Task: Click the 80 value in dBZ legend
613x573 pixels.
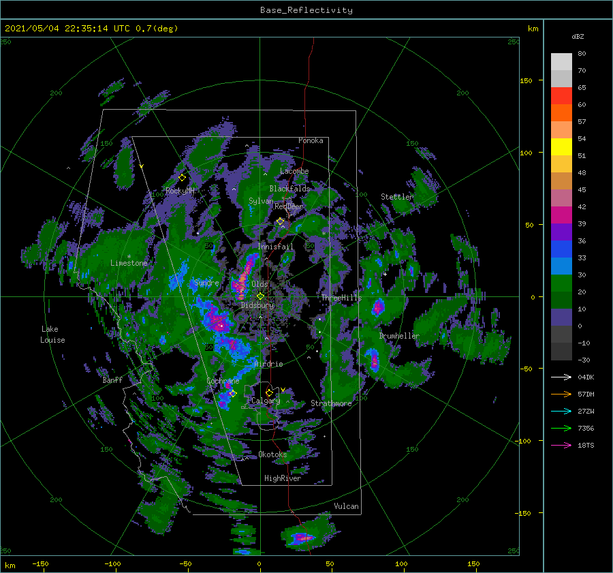Action: pyautogui.click(x=582, y=54)
